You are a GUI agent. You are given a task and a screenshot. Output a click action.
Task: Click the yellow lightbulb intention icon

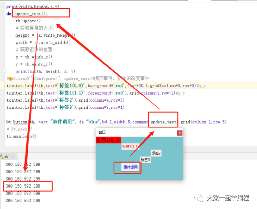click(11, 79)
